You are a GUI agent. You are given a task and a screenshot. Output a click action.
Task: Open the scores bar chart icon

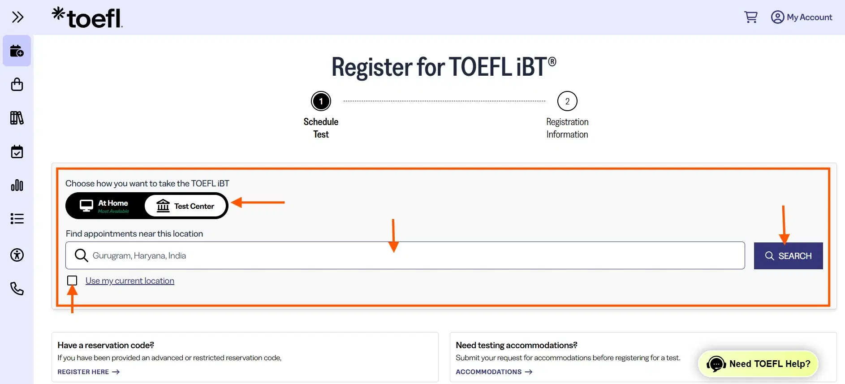(x=17, y=185)
